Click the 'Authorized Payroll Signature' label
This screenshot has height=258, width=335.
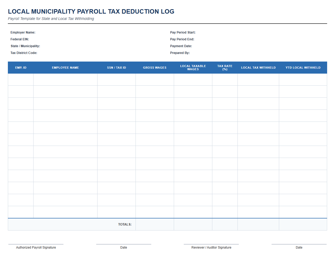click(x=36, y=248)
